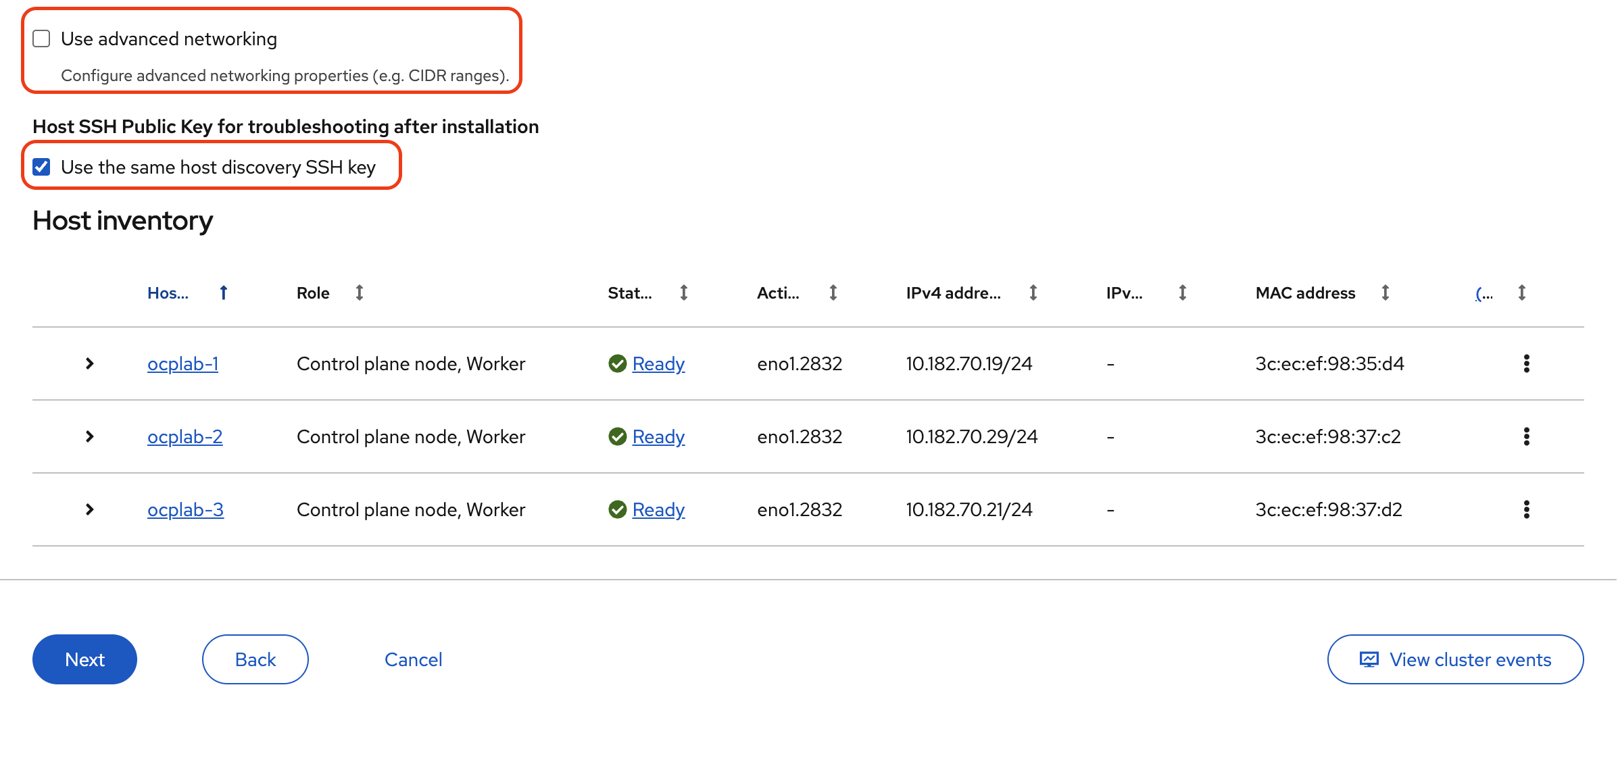Open the kebab menu for ocplab-3 row

[1527, 509]
